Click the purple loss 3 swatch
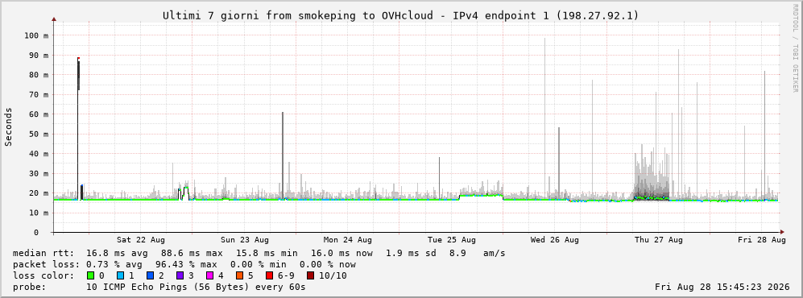 [180, 275]
